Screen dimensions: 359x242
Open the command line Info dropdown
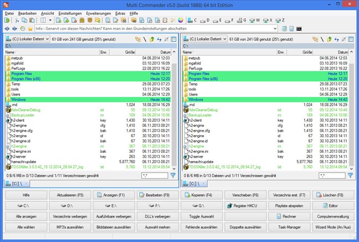pyautogui.click(x=275, y=29)
